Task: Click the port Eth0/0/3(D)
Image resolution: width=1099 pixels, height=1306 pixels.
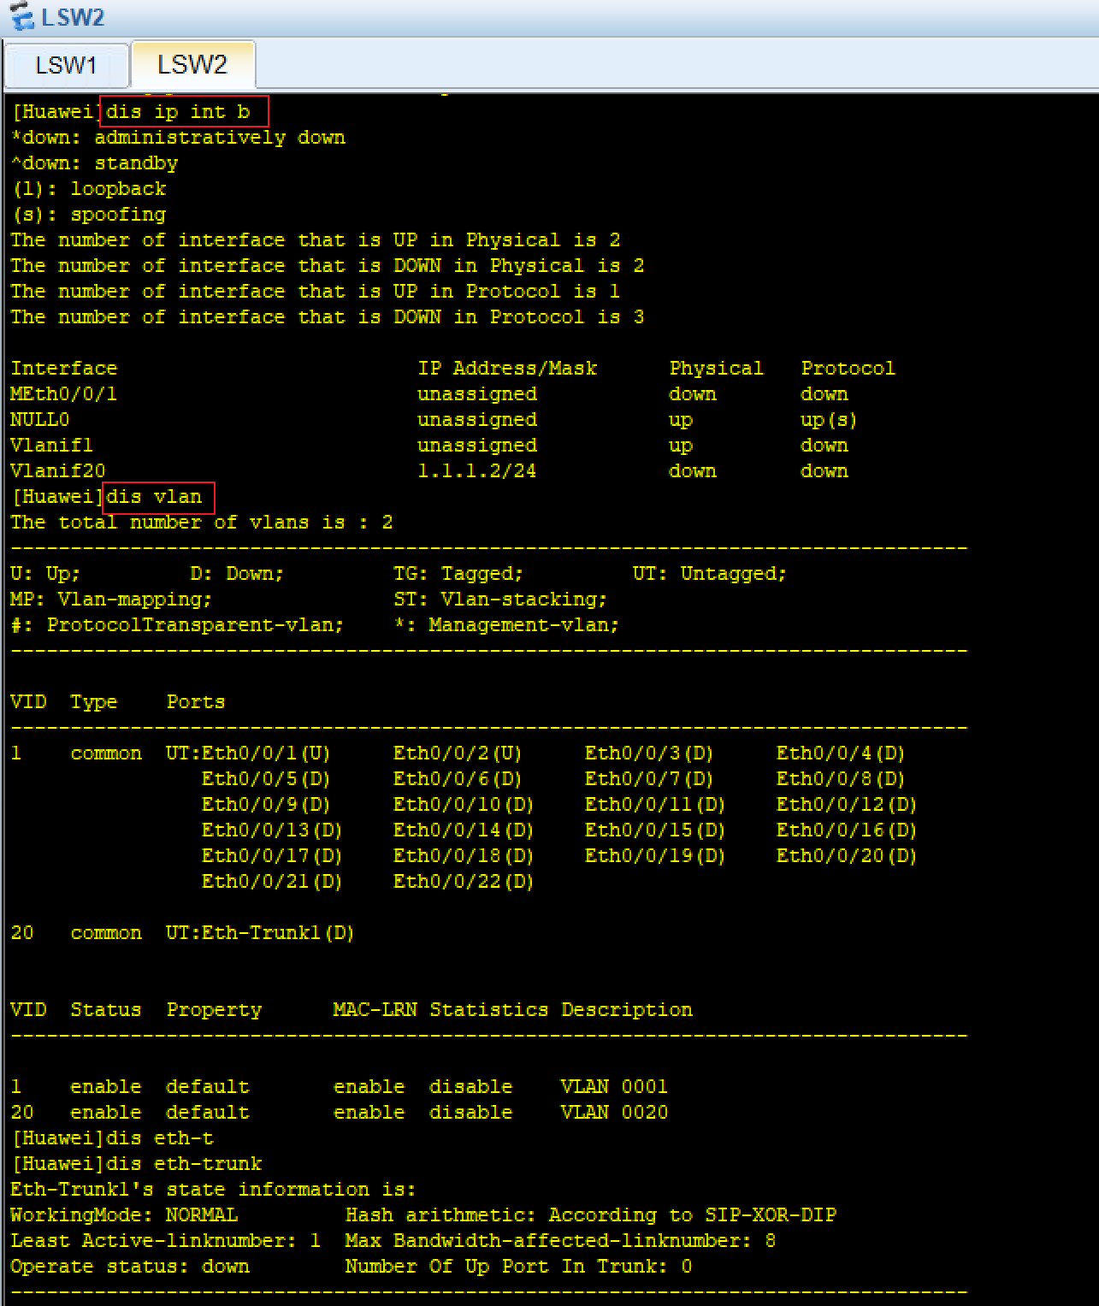Action: [649, 753]
